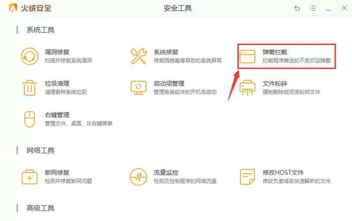Open the 流量监控 pulse monitor icon

(139, 177)
